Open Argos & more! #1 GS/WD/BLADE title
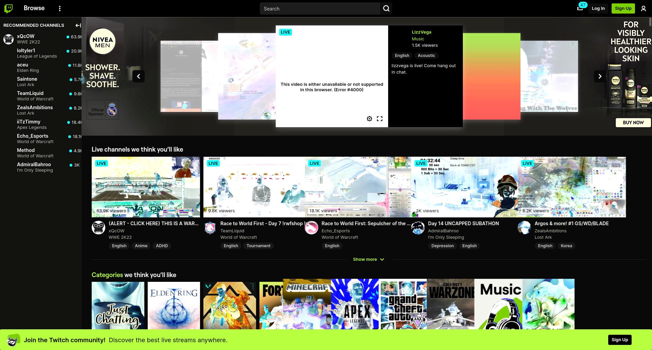Image resolution: width=652 pixels, height=350 pixels. coord(572,223)
